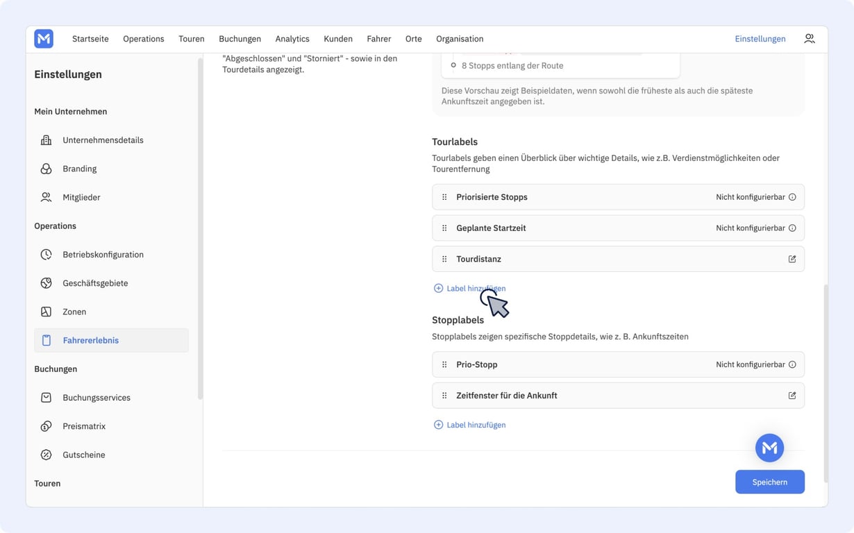Click the Tourlabels section heading
The image size is (854, 533).
coord(455,142)
